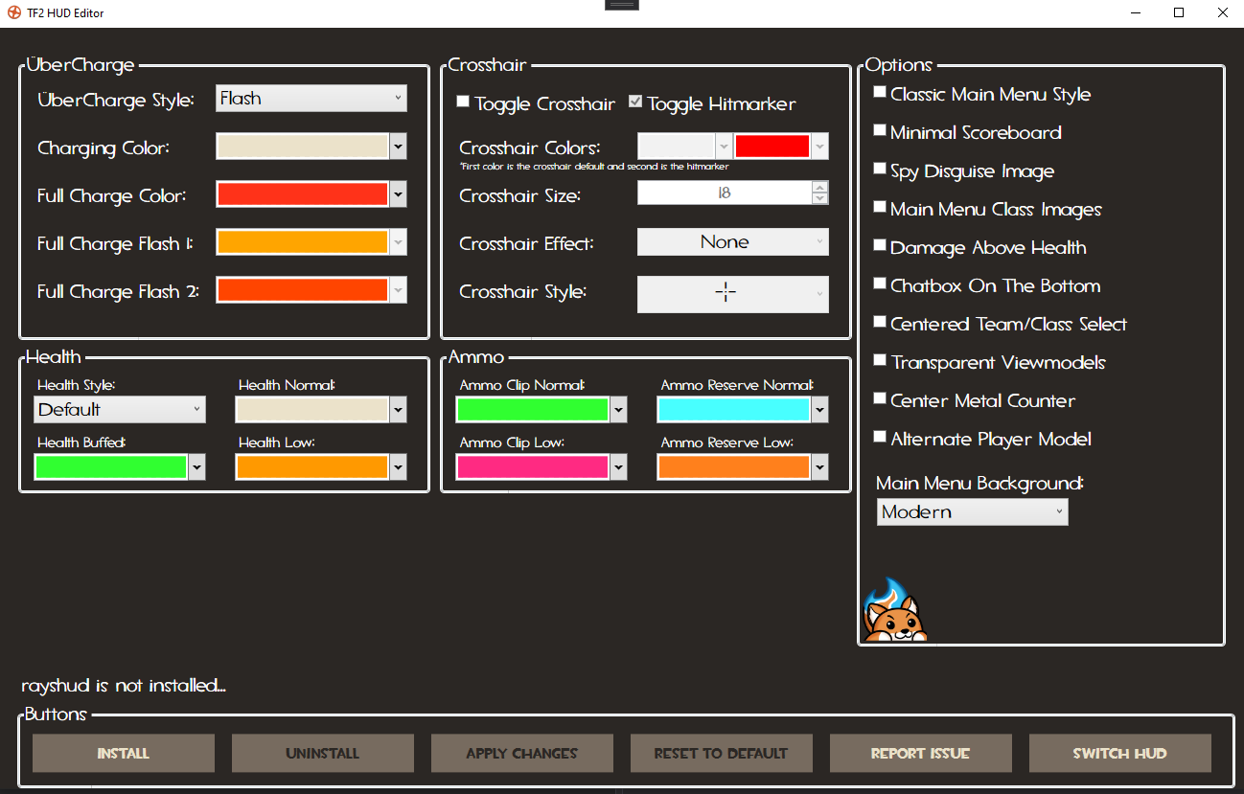Disable Toggle Hitmarker

point(634,101)
